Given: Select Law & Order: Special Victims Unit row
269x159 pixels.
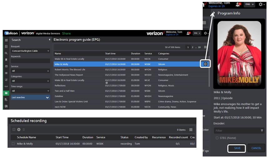Looking at the screenshot, I should (131, 102).
